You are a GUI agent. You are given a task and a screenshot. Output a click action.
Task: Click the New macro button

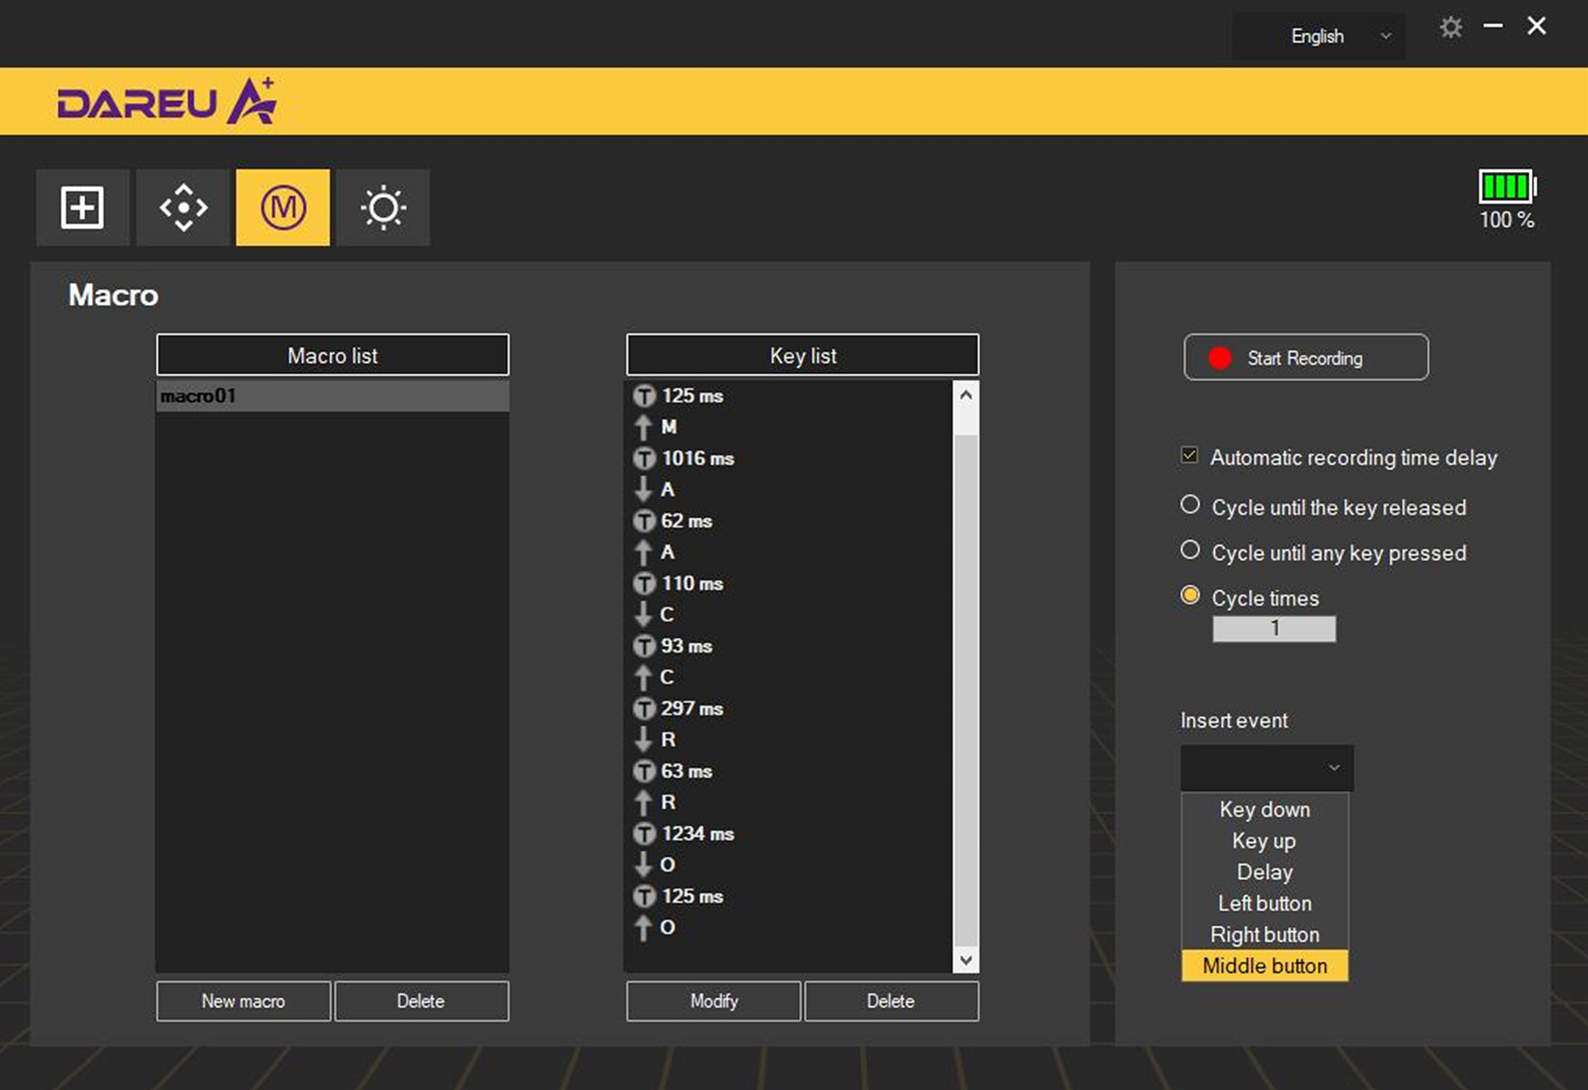(x=243, y=1001)
